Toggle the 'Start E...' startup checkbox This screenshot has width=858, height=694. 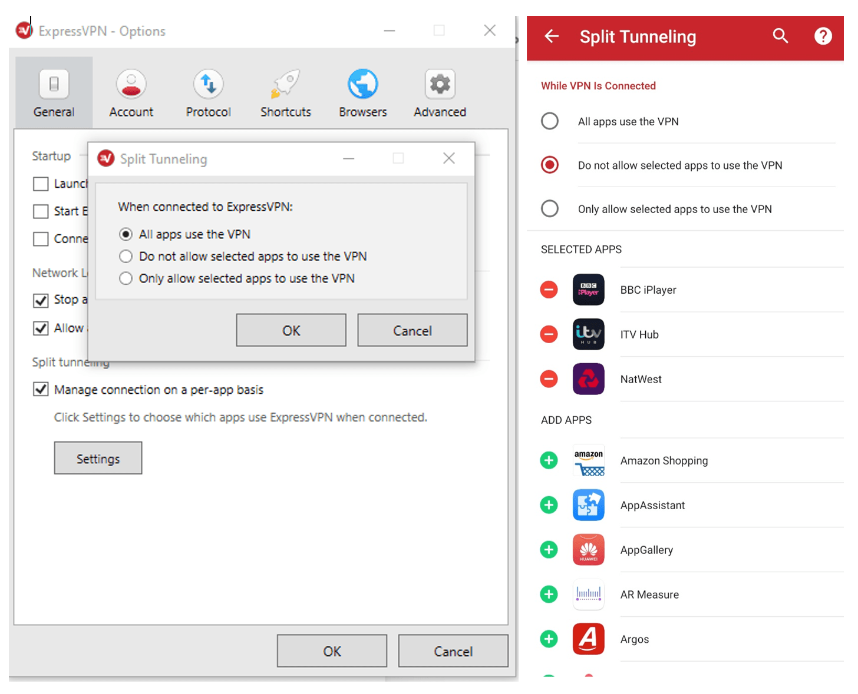(41, 211)
